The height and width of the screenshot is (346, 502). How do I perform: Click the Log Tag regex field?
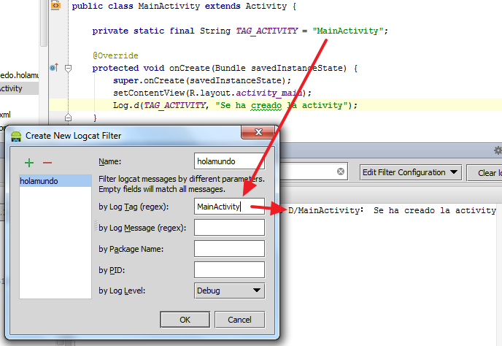point(229,207)
